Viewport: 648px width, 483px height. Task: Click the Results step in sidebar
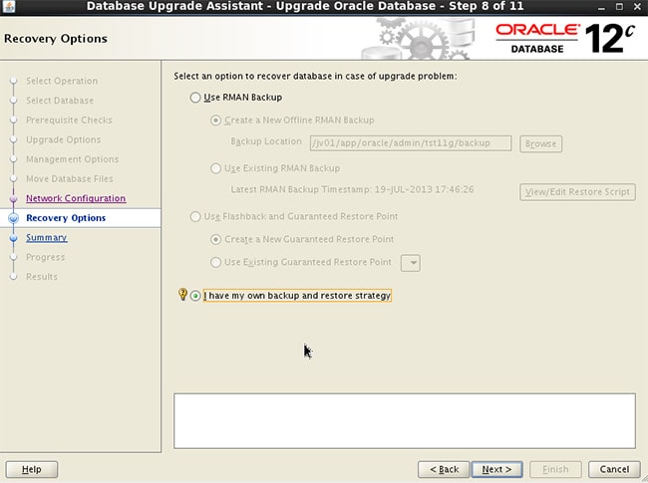pyautogui.click(x=42, y=277)
